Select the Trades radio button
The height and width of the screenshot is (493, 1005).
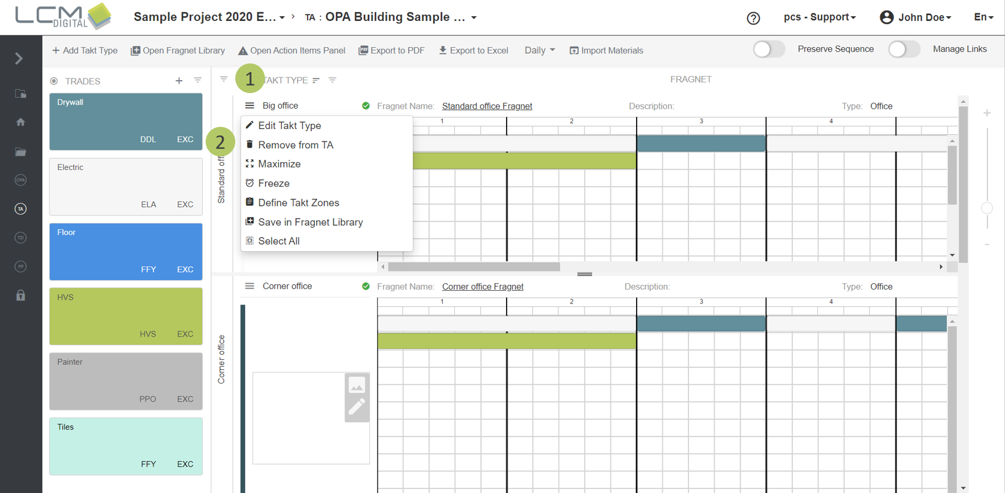tap(54, 81)
